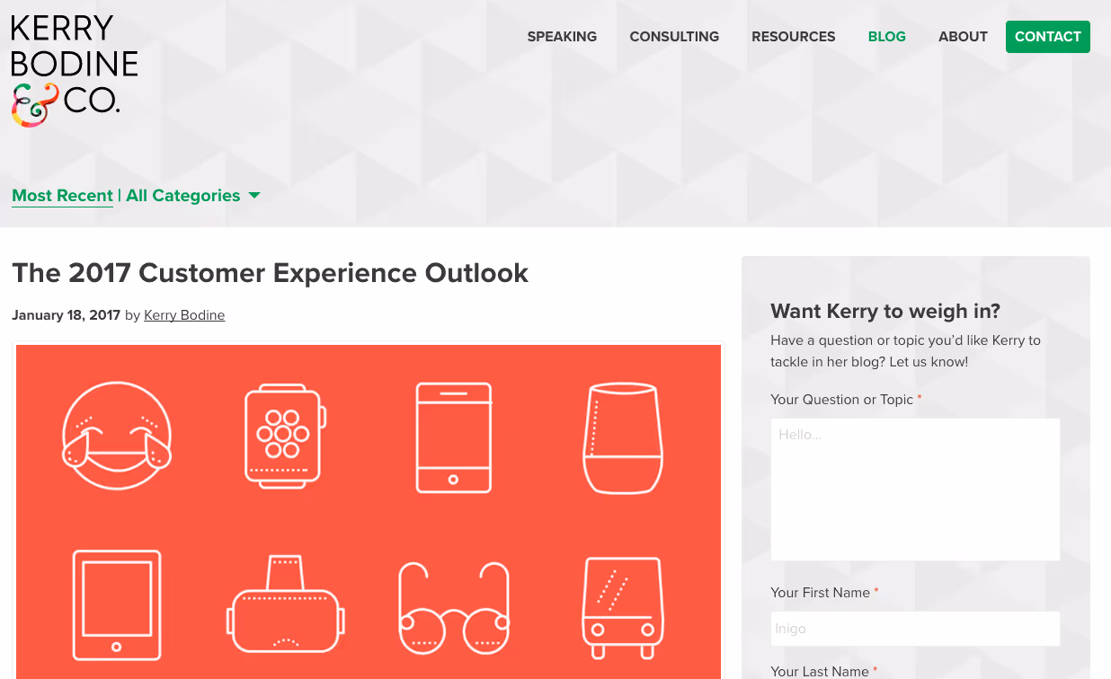Click the smart glasses icon
Image resolution: width=1111 pixels, height=679 pixels.
pyautogui.click(x=454, y=608)
